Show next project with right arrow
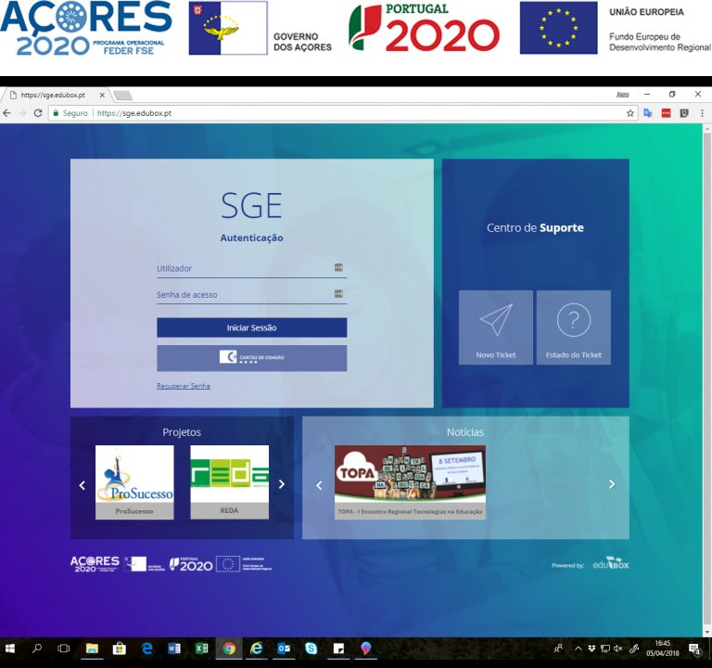This screenshot has height=668, width=712. pyautogui.click(x=282, y=484)
